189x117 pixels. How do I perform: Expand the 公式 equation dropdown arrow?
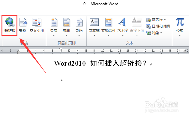click(180, 35)
